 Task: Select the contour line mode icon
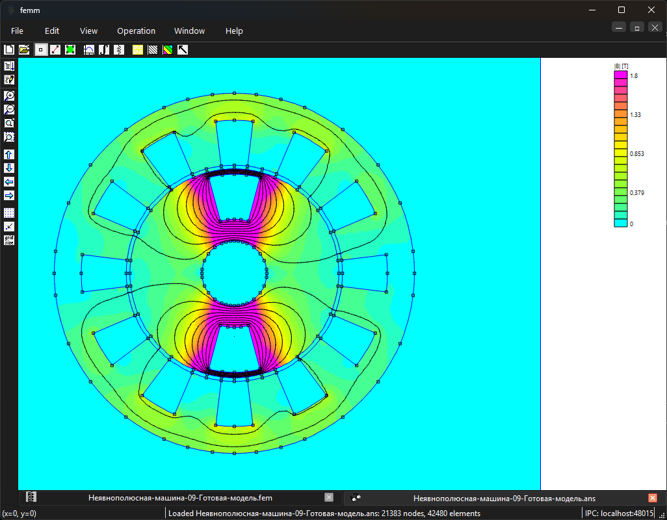pos(55,50)
